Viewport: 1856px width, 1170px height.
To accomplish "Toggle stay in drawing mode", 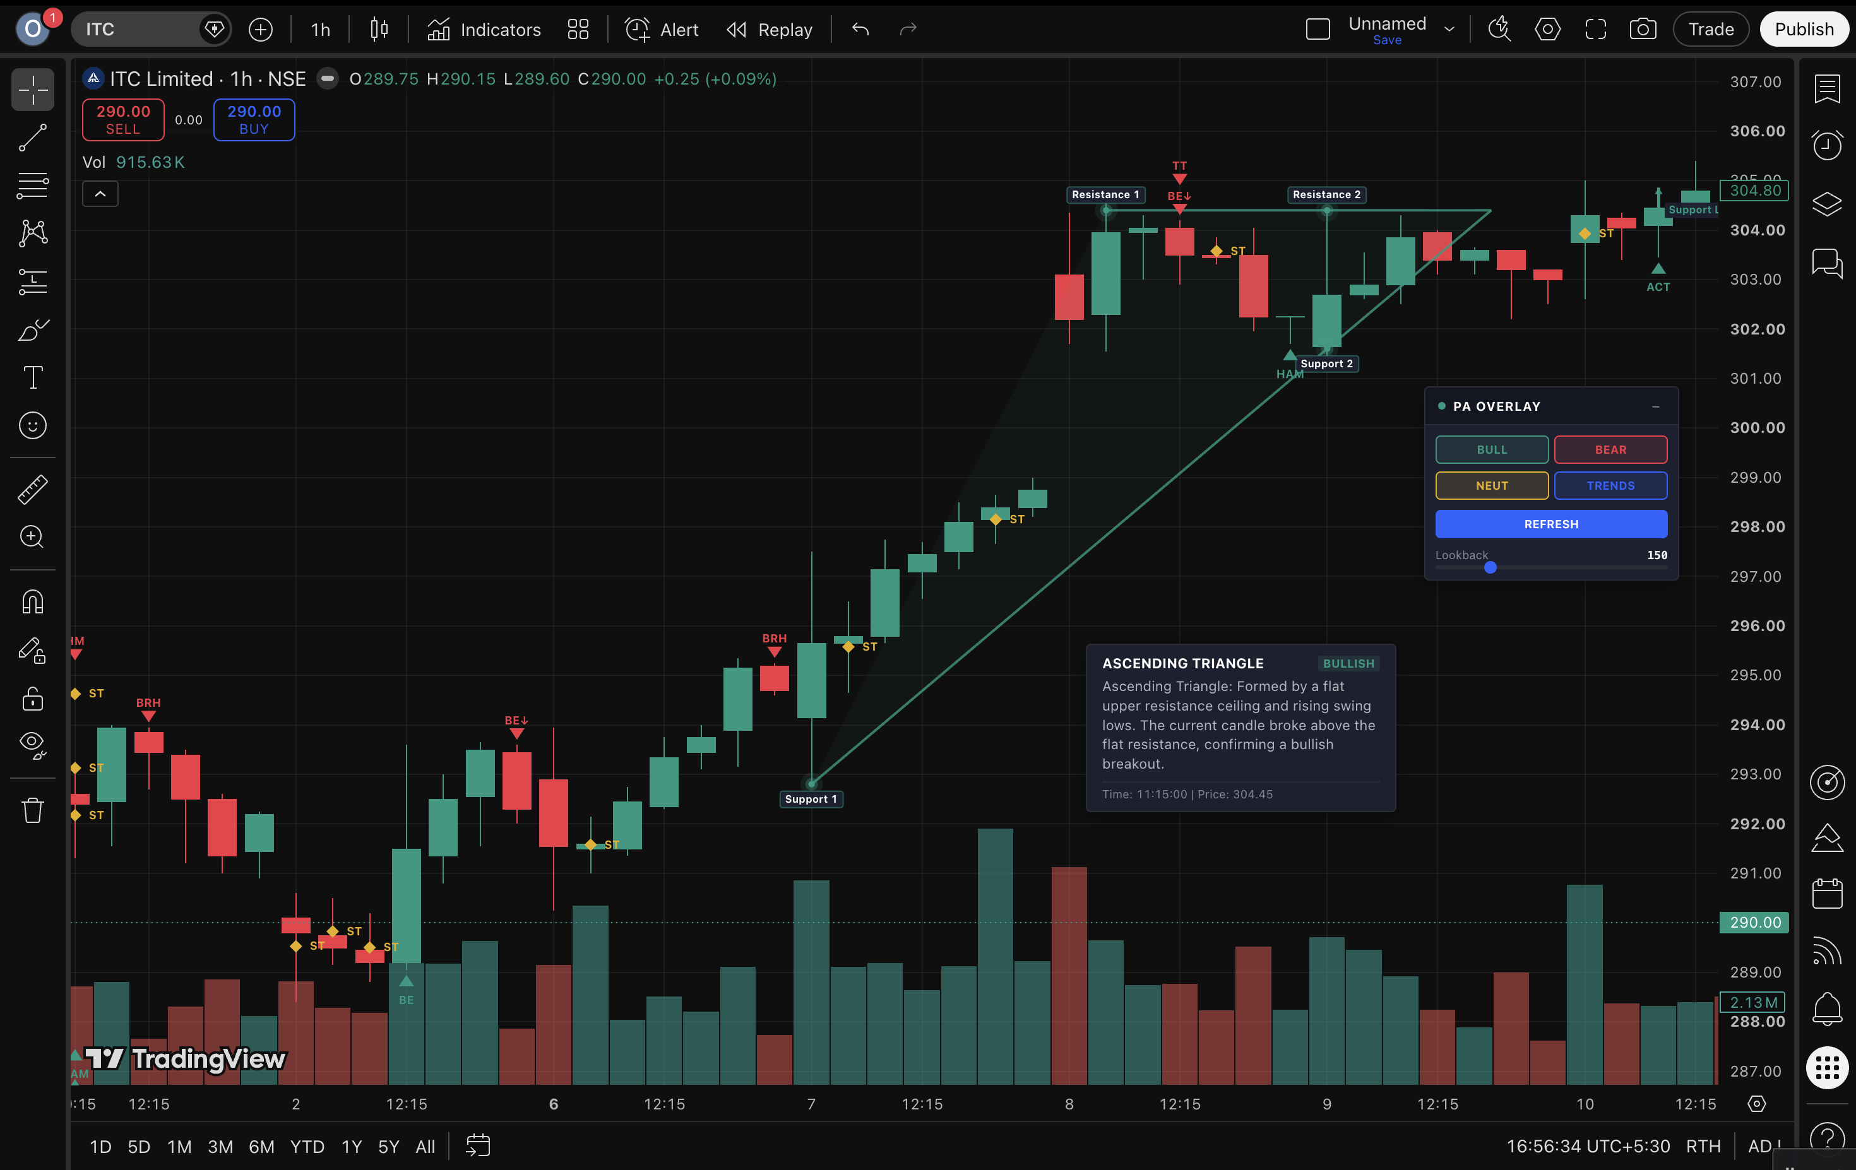I will tap(32, 651).
